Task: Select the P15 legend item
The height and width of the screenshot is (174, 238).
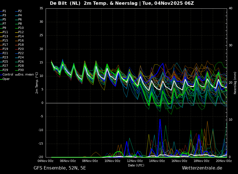Action: click(x=5, y=41)
